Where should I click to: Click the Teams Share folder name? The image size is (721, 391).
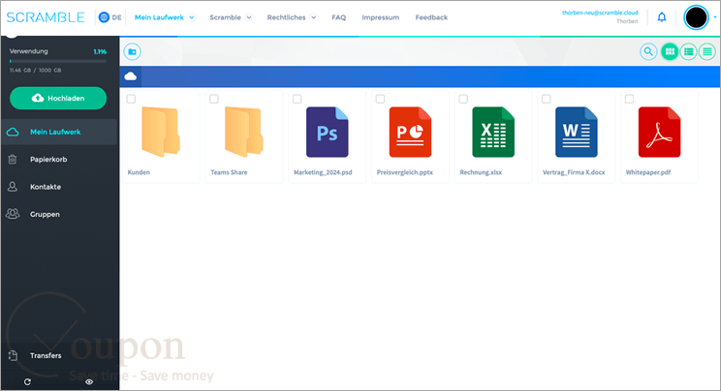click(x=229, y=172)
